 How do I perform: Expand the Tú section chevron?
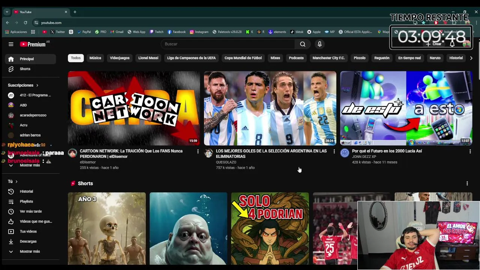[x=16, y=181]
